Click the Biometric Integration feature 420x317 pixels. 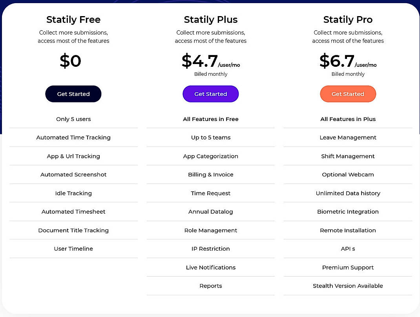(x=348, y=211)
